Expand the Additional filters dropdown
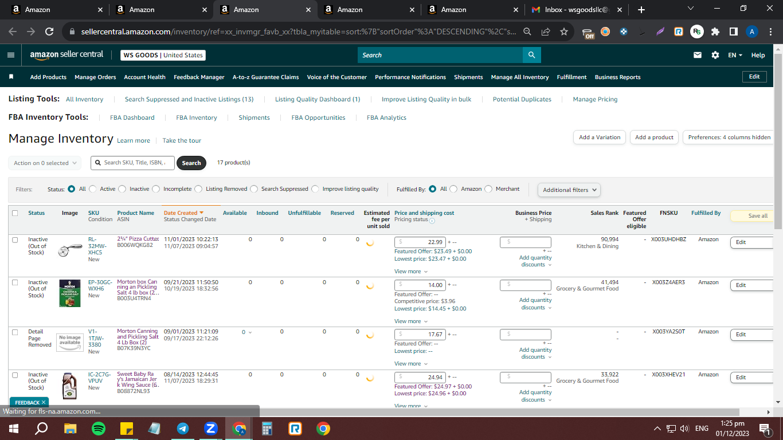 pyautogui.click(x=569, y=190)
